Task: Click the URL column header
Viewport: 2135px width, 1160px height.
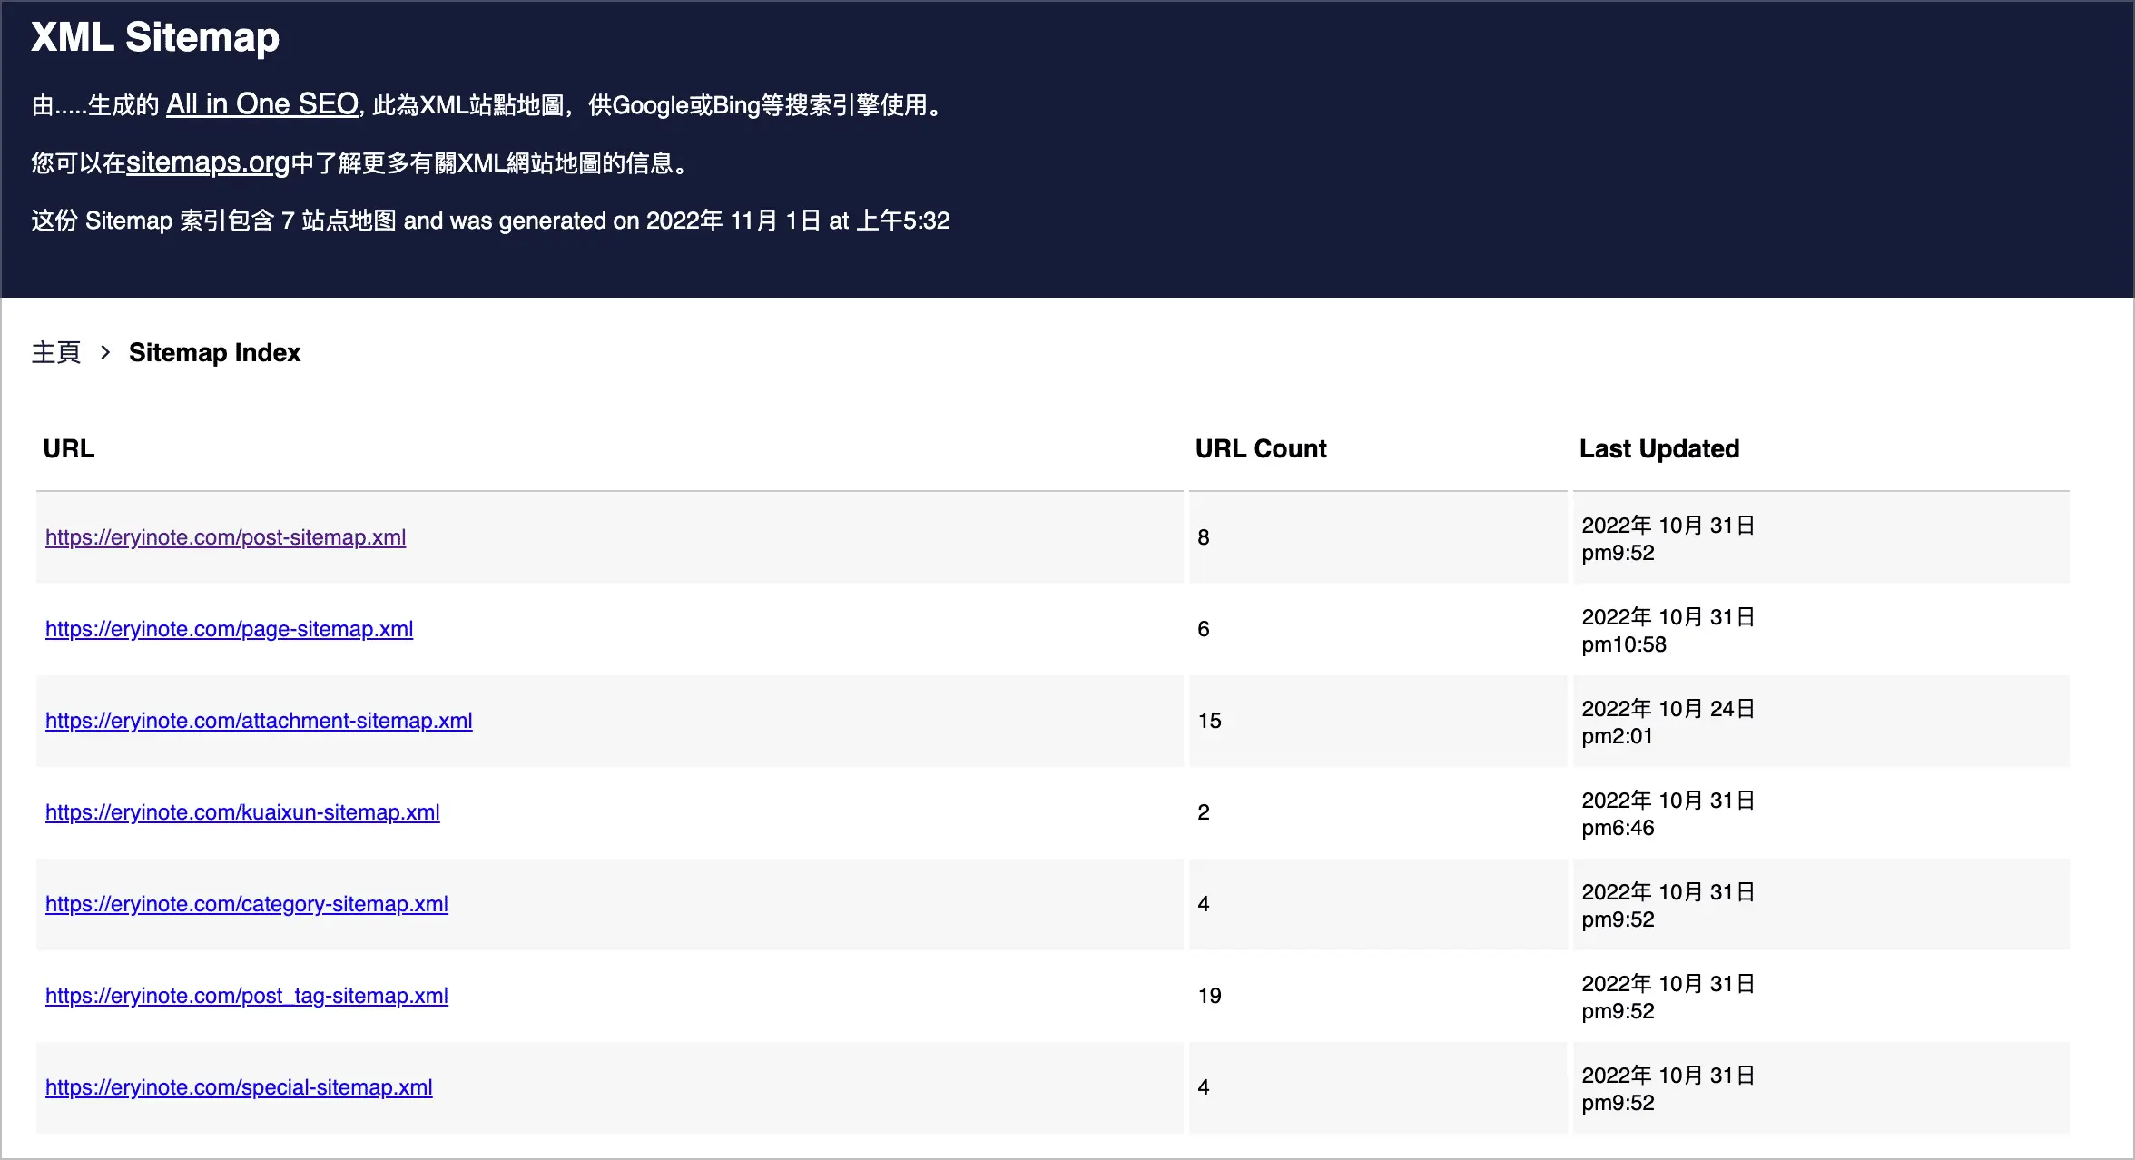Action: [x=69, y=448]
